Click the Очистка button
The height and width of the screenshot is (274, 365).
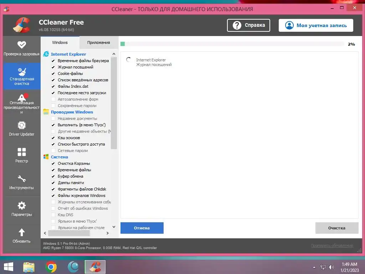(337, 228)
